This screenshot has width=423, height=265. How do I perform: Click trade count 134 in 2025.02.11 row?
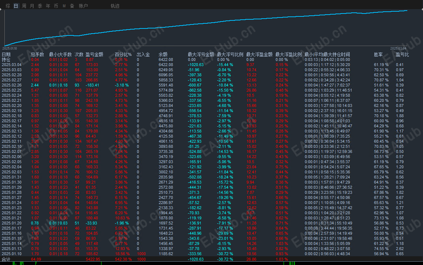click(x=78, y=141)
